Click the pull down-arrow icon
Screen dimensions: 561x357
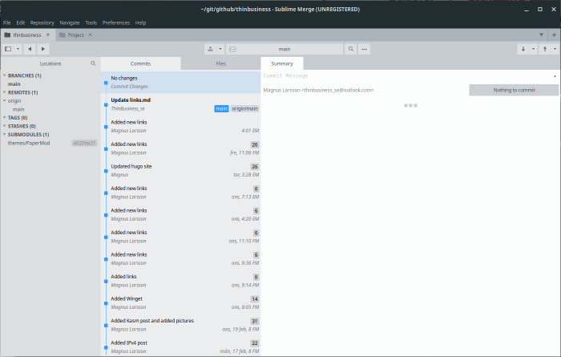(523, 49)
